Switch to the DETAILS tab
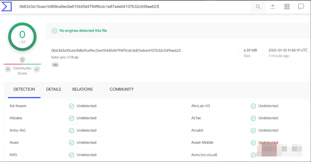The width and height of the screenshot is (311, 162). 54,89
